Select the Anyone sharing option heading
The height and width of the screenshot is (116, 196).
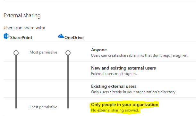99,50
